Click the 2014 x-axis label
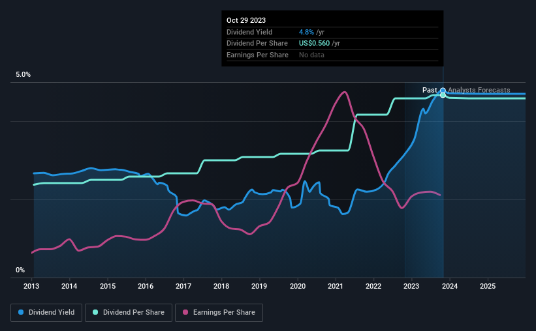 click(69, 286)
